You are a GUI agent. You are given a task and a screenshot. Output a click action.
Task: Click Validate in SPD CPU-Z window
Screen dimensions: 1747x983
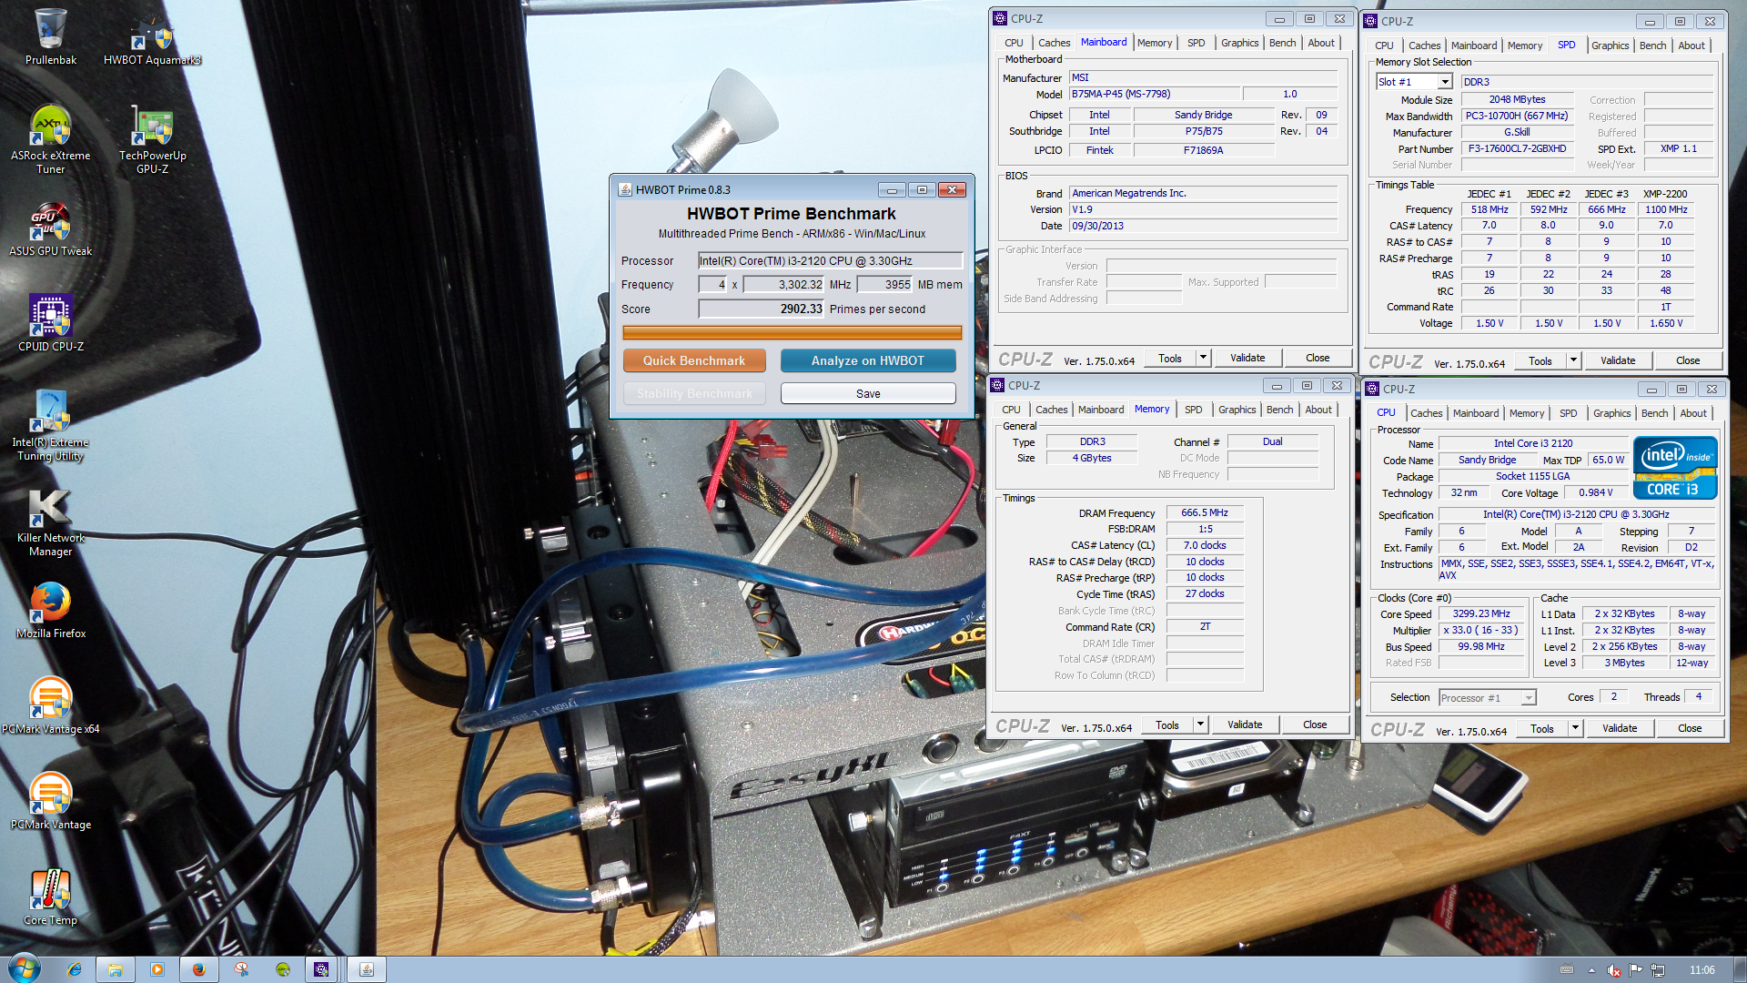pyautogui.click(x=1618, y=360)
